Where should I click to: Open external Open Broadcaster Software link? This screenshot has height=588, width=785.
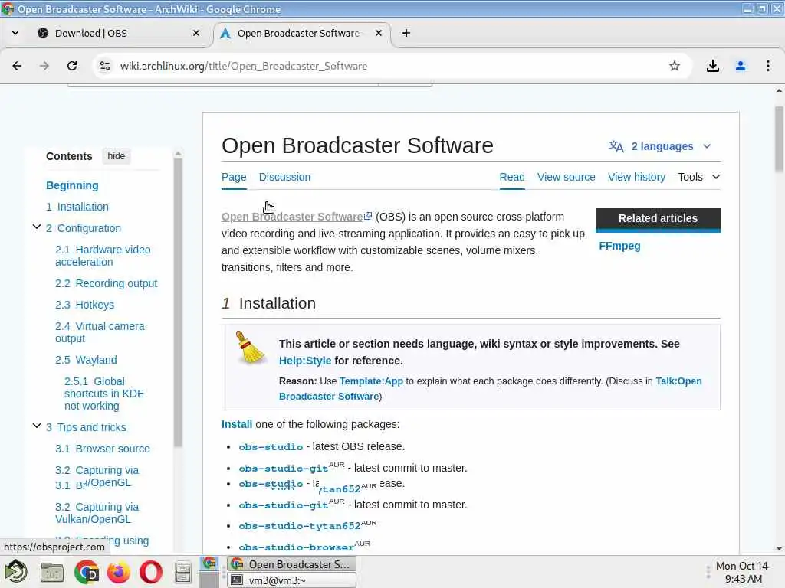click(297, 217)
